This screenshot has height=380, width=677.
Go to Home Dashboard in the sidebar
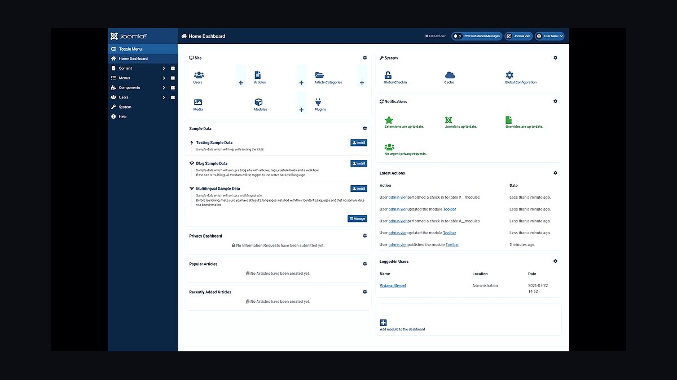142,59
